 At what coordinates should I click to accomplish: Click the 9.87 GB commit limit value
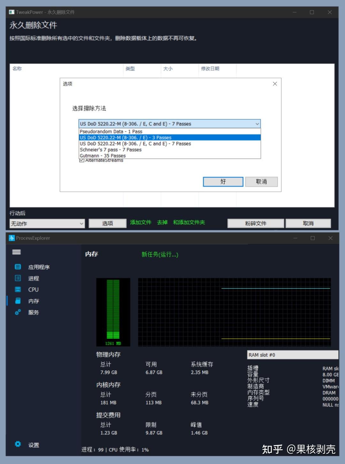154,433
